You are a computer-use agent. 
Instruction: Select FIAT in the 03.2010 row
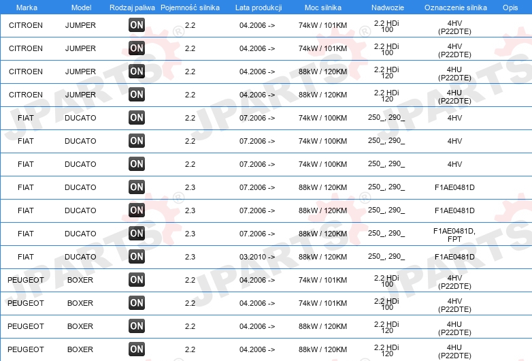click(x=26, y=257)
